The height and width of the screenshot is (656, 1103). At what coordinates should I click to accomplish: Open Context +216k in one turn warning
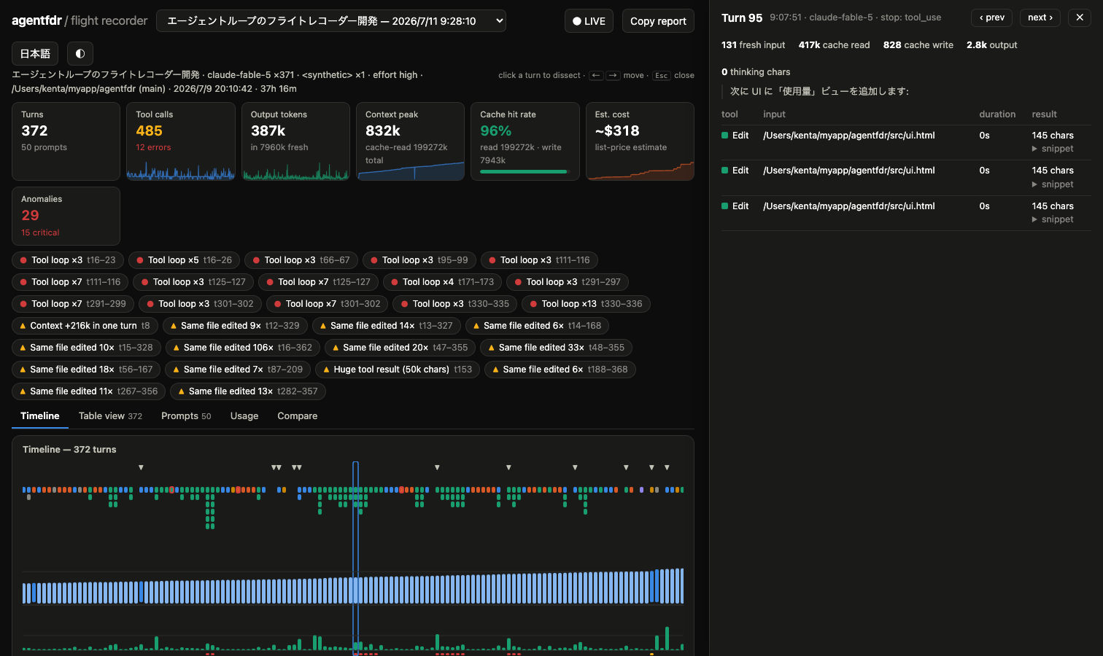click(85, 326)
